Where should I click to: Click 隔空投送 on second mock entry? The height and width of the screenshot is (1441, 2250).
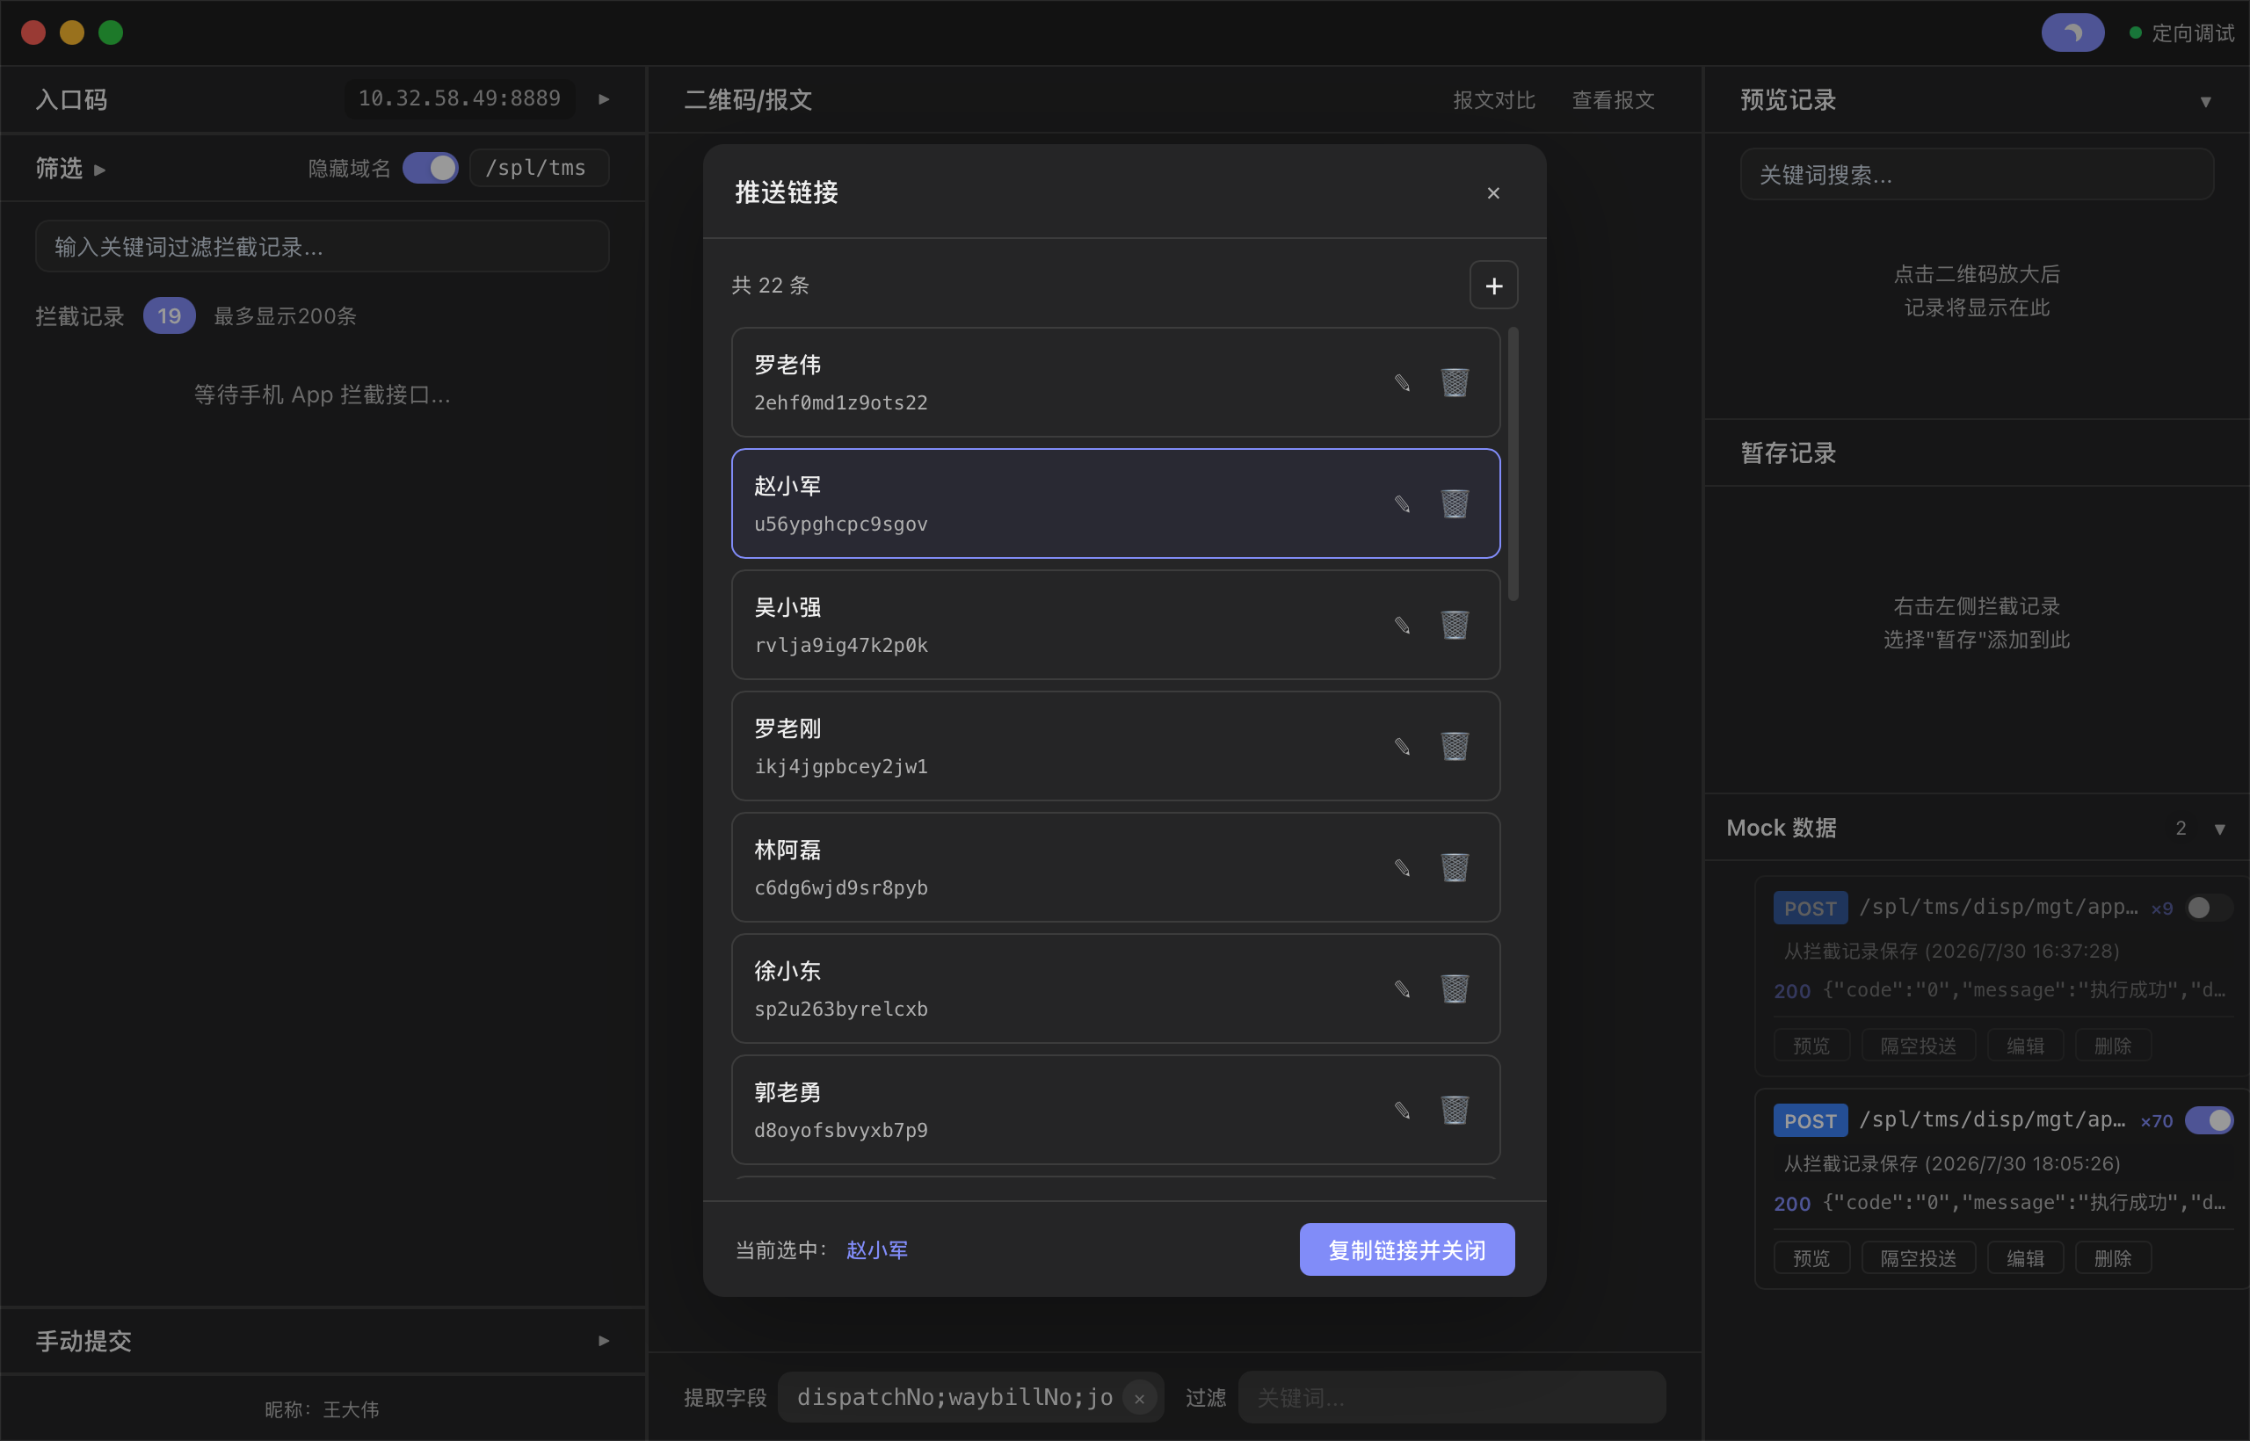point(1919,1258)
